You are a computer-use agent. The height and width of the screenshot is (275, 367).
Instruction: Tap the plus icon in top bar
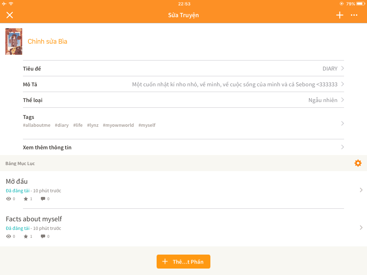click(339, 15)
